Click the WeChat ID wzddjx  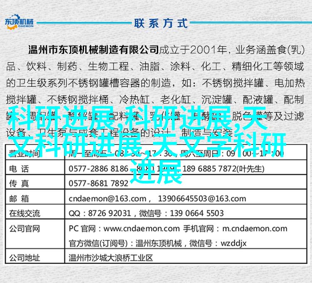233,244
